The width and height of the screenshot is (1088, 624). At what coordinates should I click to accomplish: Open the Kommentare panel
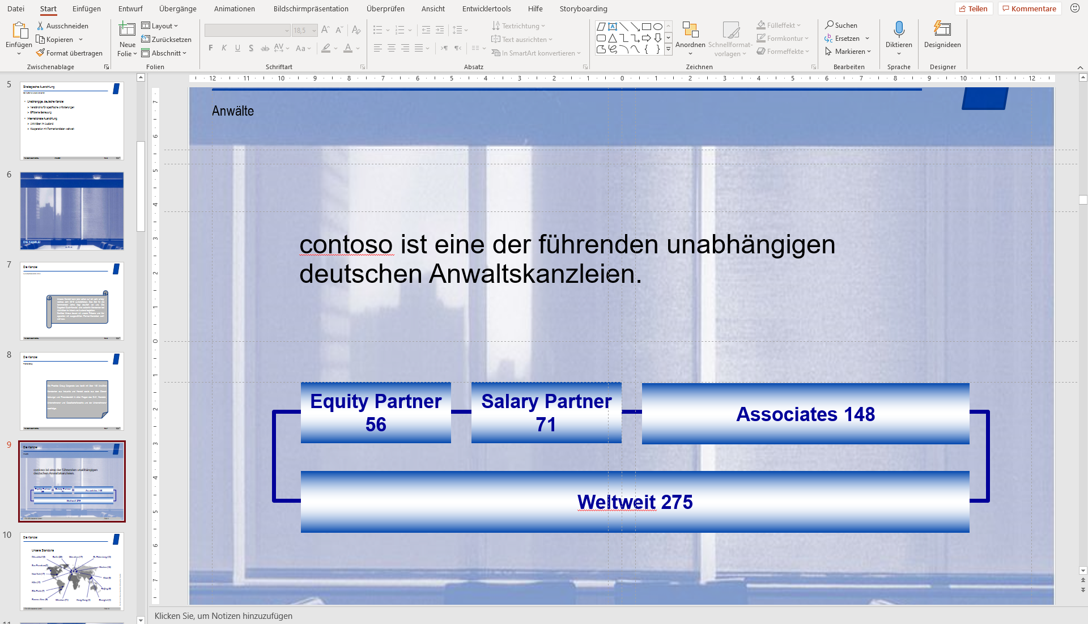point(1029,9)
